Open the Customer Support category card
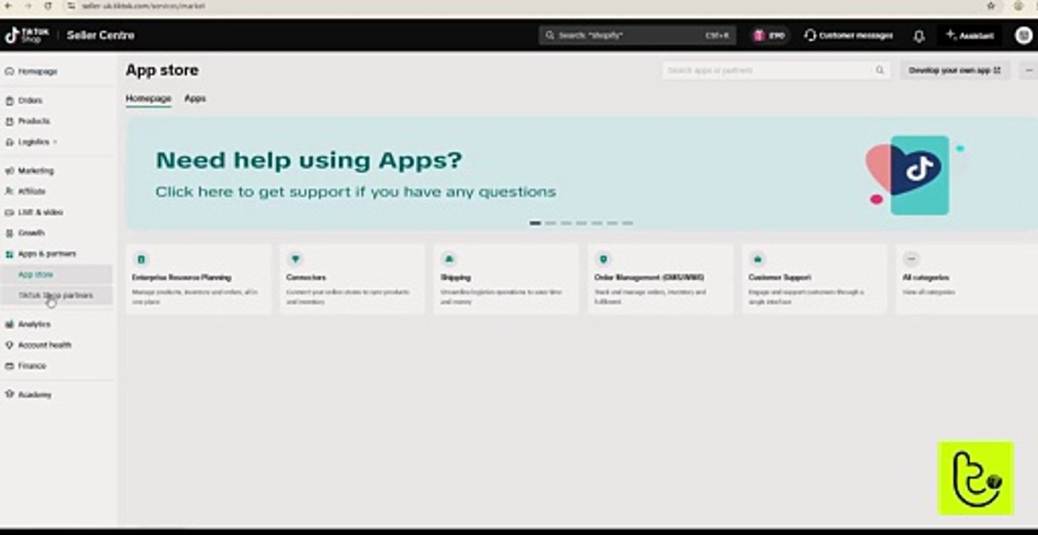The height and width of the screenshot is (535, 1038). tap(813, 279)
